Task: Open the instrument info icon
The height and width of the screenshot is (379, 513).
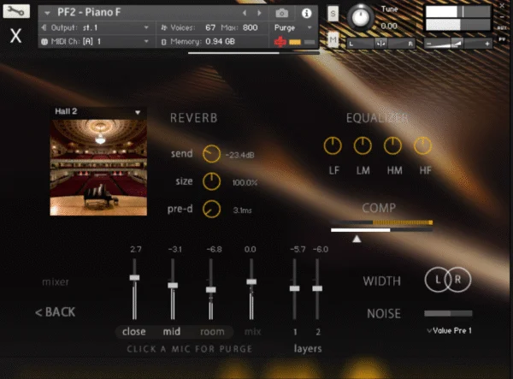Action: [306, 14]
